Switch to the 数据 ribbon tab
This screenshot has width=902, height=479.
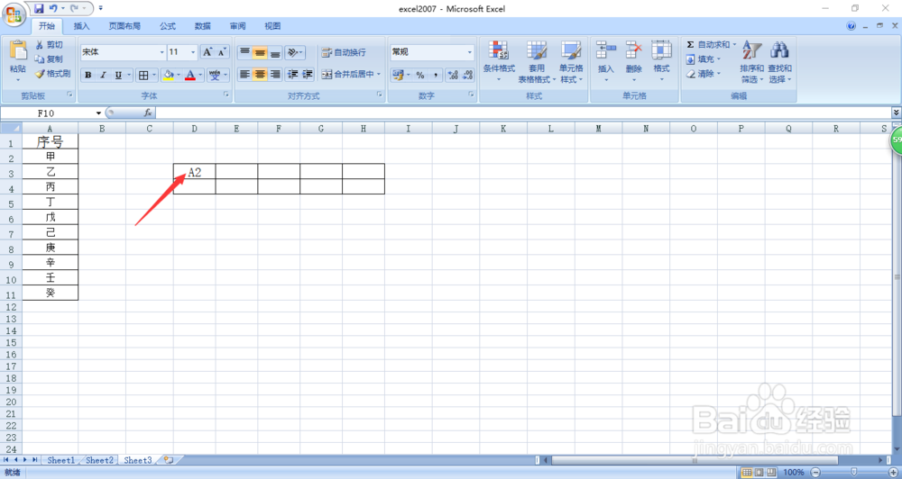click(x=202, y=26)
